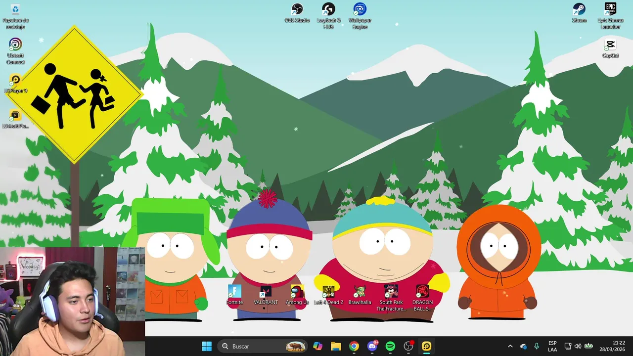Open Epic Games Launcher shortcut

[x=610, y=16]
